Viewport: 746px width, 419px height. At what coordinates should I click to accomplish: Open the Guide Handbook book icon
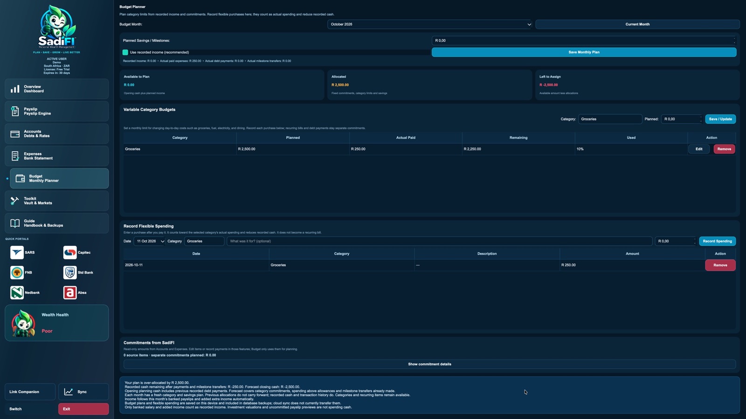[15, 223]
